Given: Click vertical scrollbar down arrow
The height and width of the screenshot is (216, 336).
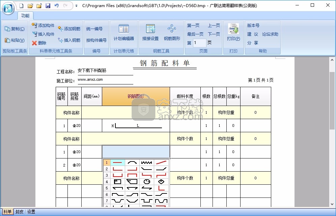Looking at the screenshot, I should [332, 204].
